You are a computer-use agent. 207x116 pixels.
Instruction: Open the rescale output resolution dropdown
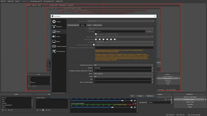[124, 45]
